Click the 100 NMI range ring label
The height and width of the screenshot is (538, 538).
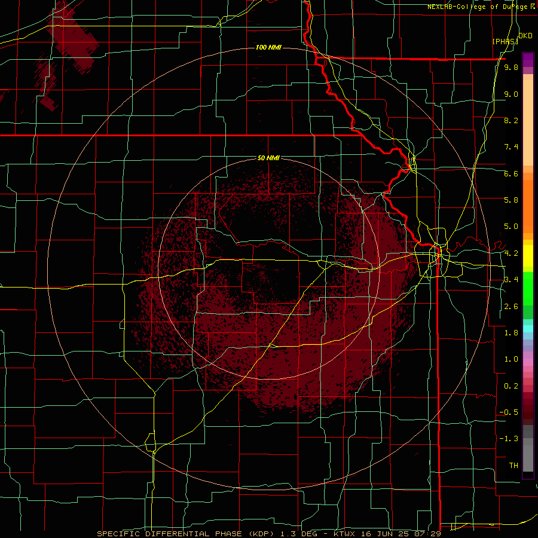pyautogui.click(x=268, y=47)
